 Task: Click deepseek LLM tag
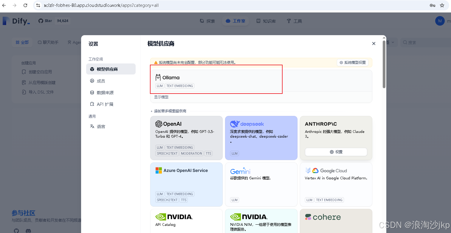235,153
